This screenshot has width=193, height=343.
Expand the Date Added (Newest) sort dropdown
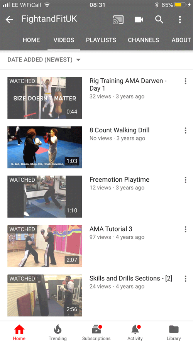pyautogui.click(x=44, y=60)
